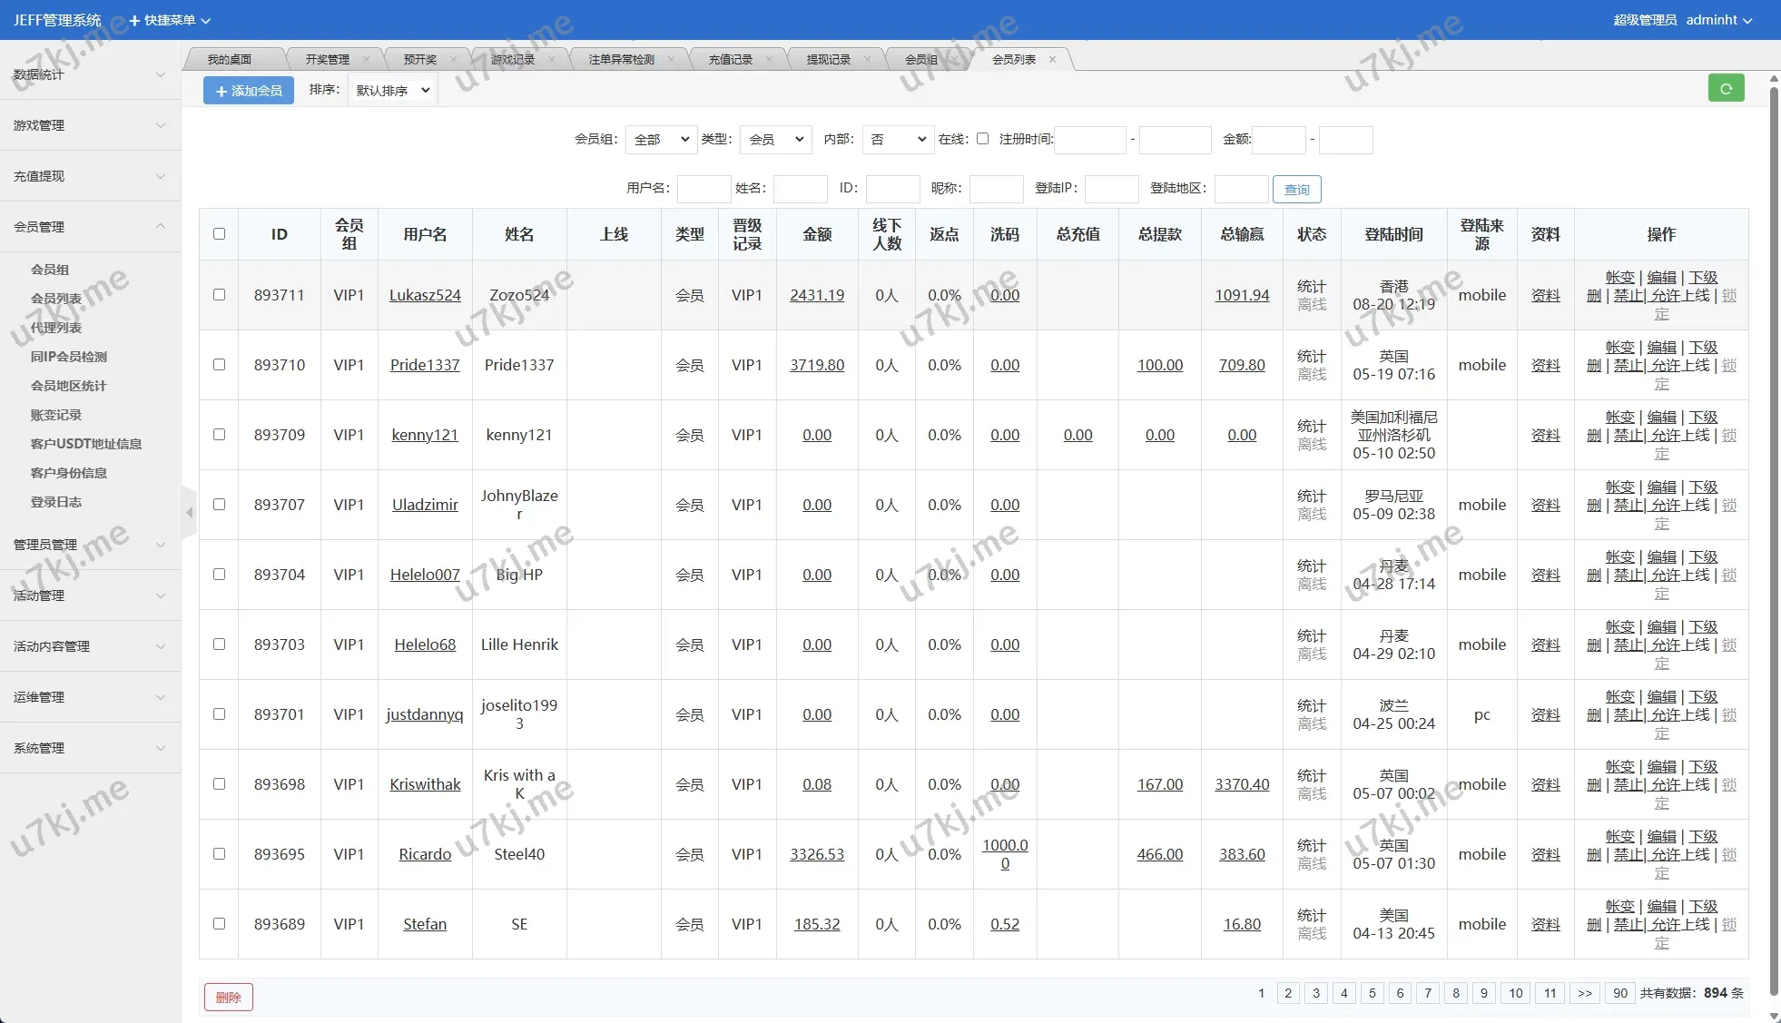Tick the checkbox for member 893711
Screen dimensions: 1781x1023
click(219, 295)
